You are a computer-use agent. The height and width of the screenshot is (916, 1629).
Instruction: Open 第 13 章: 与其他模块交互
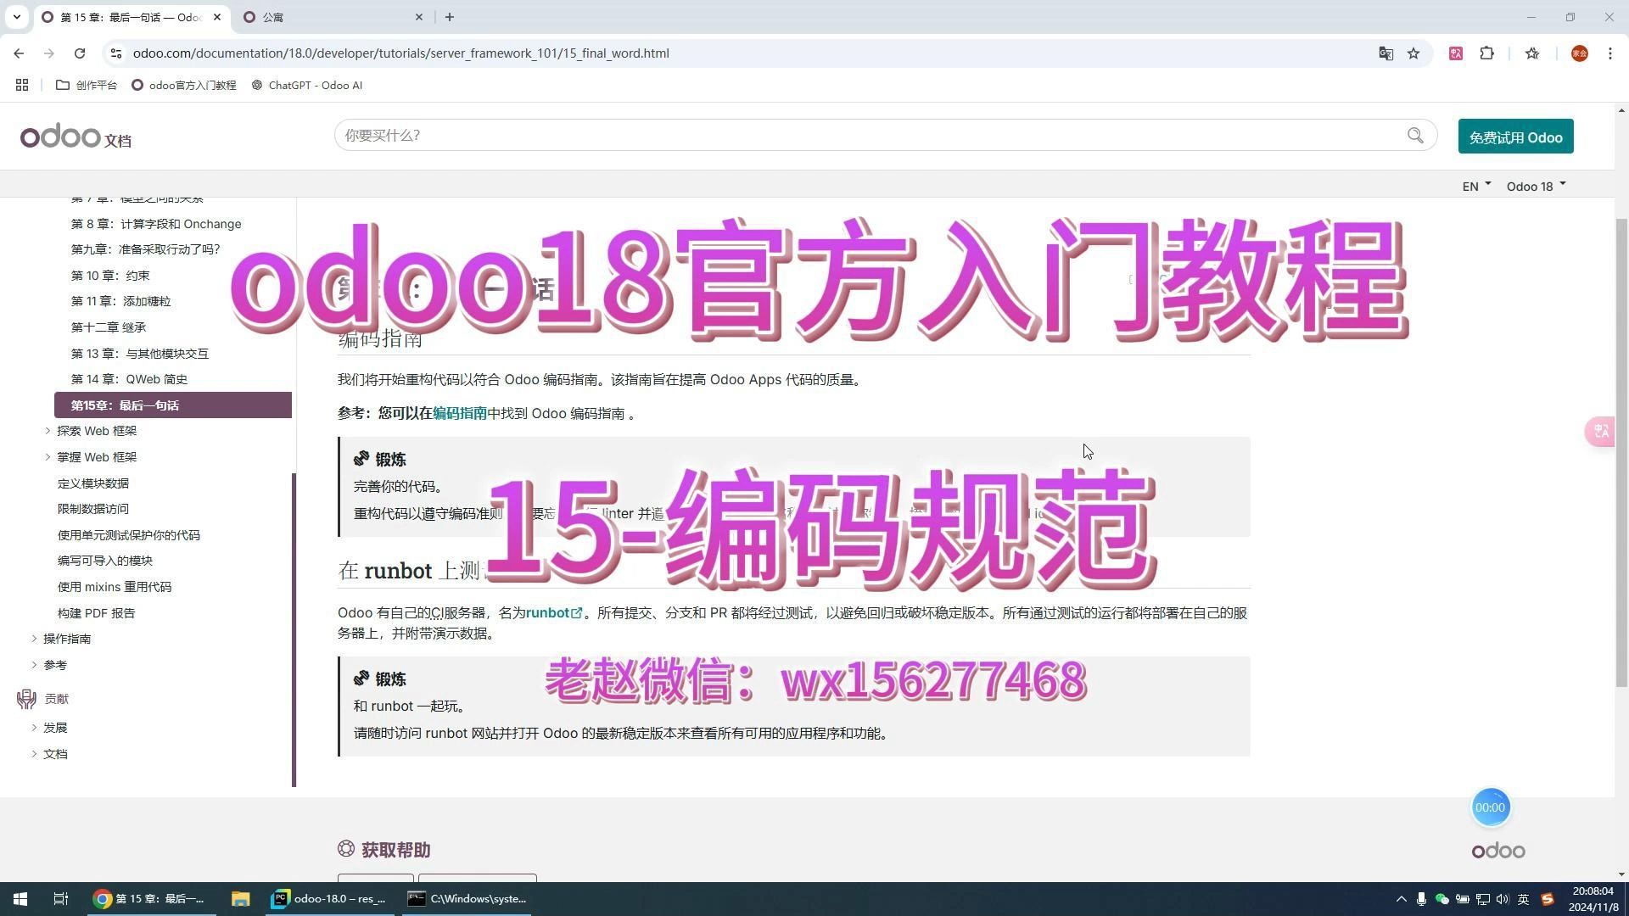click(x=139, y=354)
